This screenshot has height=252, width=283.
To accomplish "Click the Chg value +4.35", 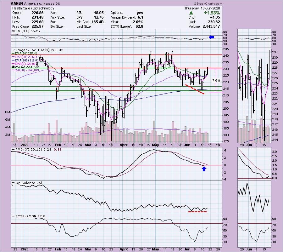I will (x=215, y=17).
